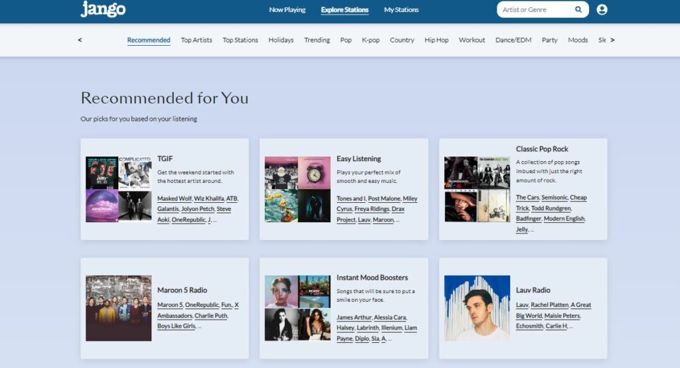Click the Rachel Platten artist link
This screenshot has width=680, height=368.
[x=549, y=305]
